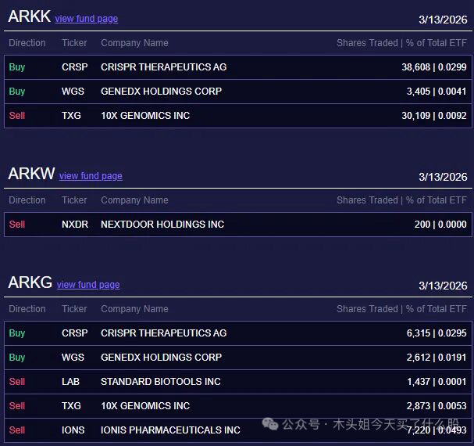Click Sell direction in LAB row
The image size is (474, 446).
[x=17, y=382]
